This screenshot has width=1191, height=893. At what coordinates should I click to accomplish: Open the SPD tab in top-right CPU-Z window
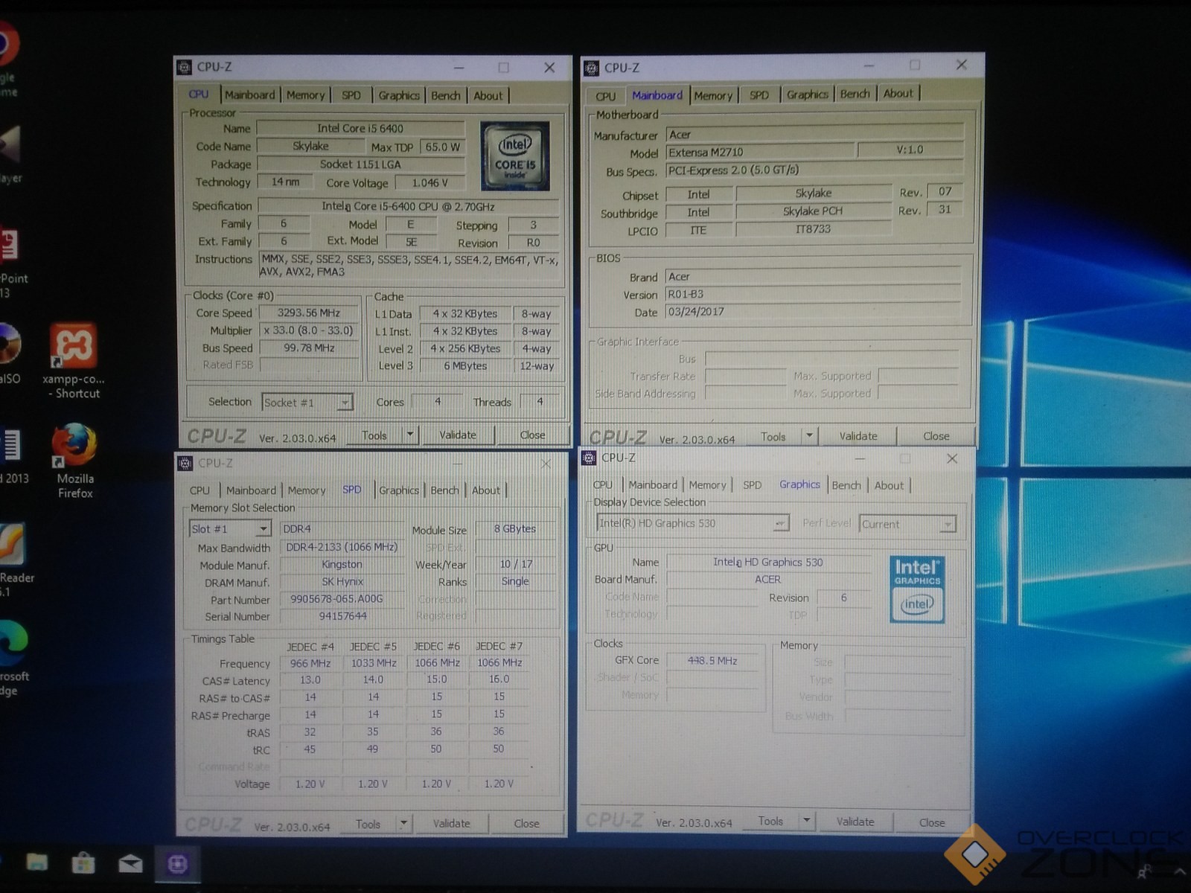(x=759, y=95)
